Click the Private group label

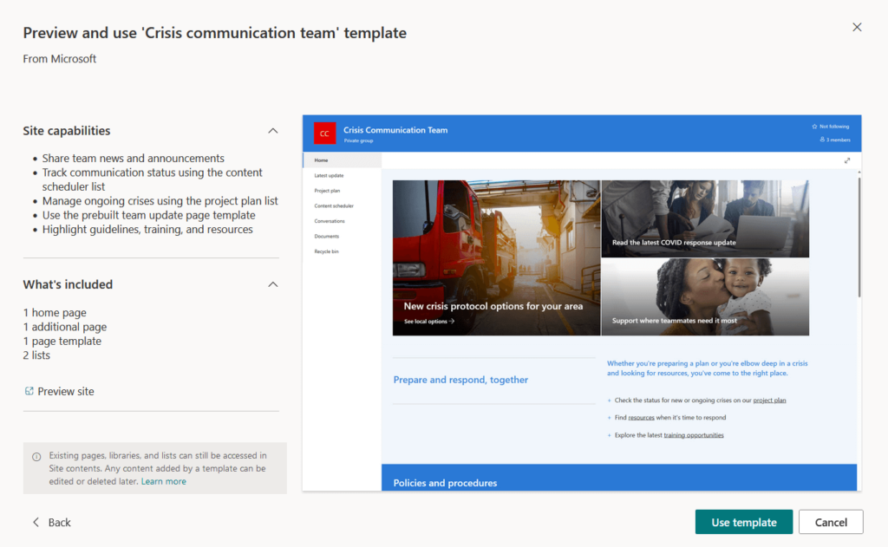[x=358, y=140]
